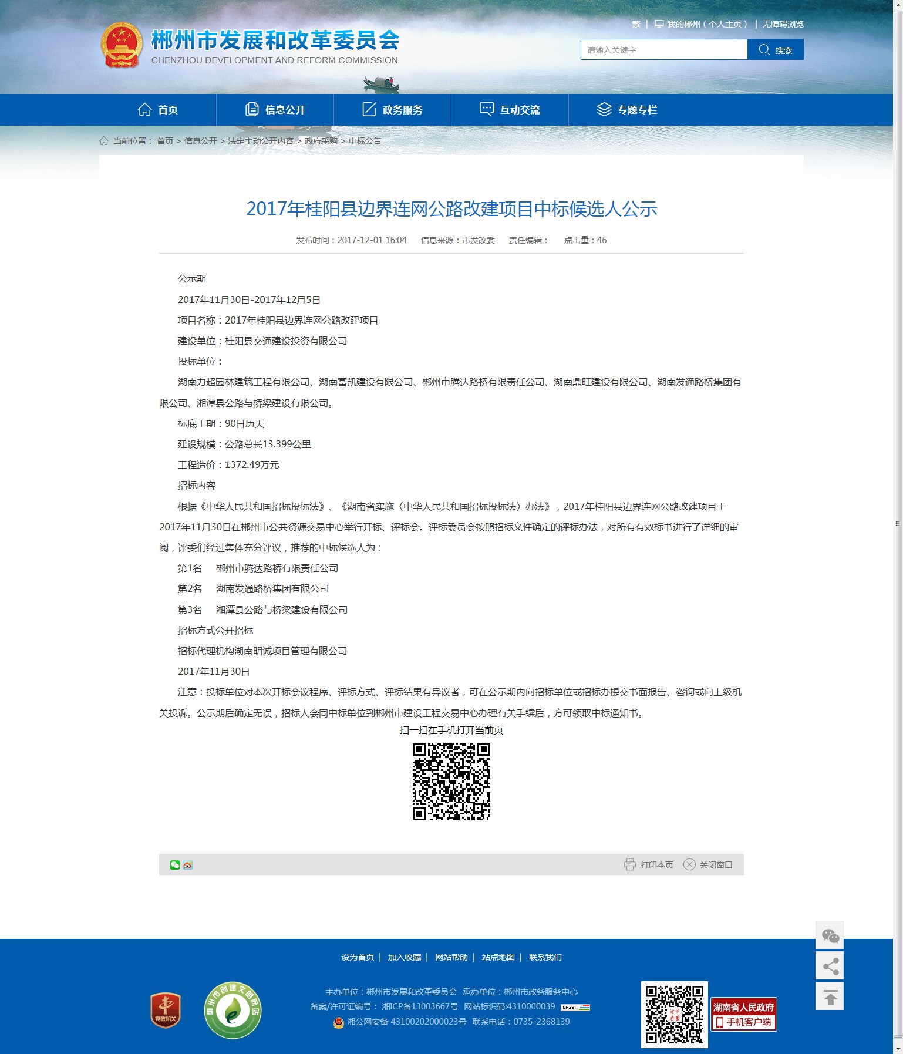Click the house icon next to 首页 nav
This screenshot has width=903, height=1054.
144,109
